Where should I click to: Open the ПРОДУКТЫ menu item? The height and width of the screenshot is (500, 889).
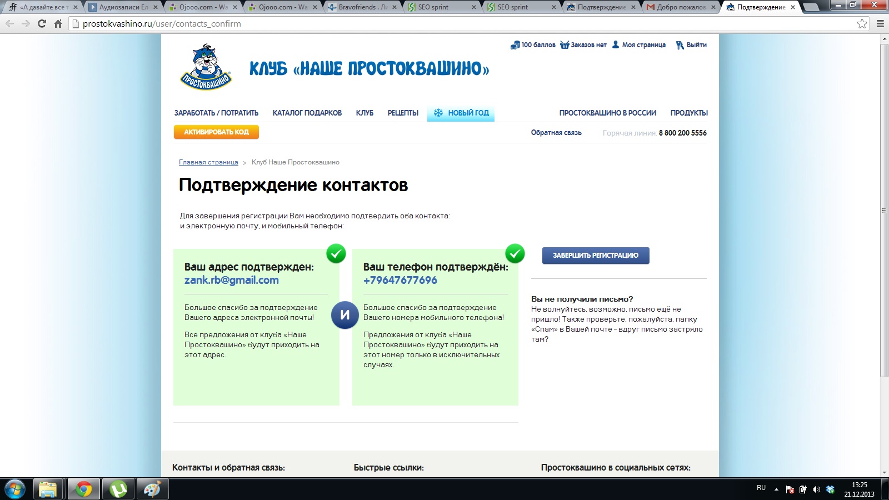[689, 113]
